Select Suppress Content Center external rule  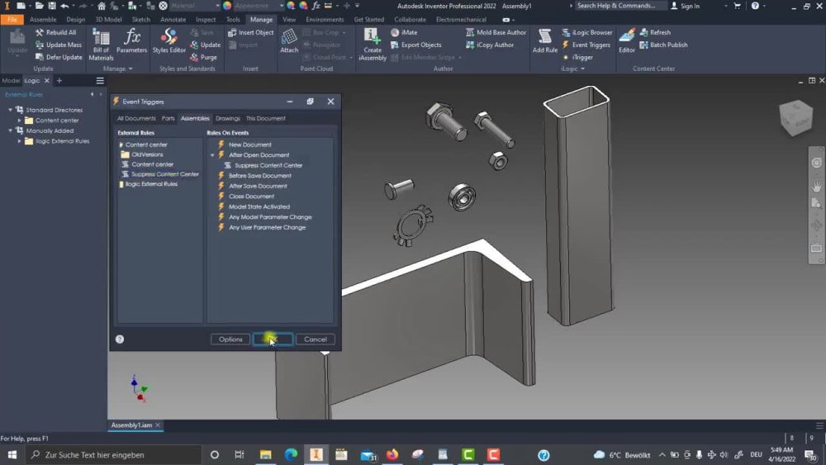coord(164,174)
